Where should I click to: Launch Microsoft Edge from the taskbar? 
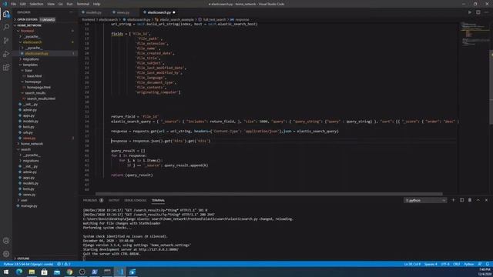coord(18,272)
